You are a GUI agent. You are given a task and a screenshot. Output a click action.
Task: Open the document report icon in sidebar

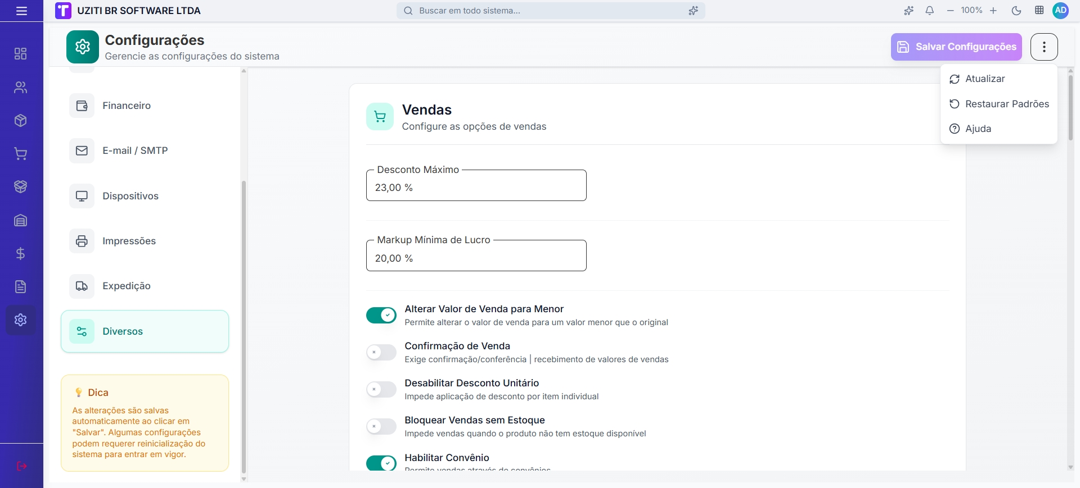[21, 287]
